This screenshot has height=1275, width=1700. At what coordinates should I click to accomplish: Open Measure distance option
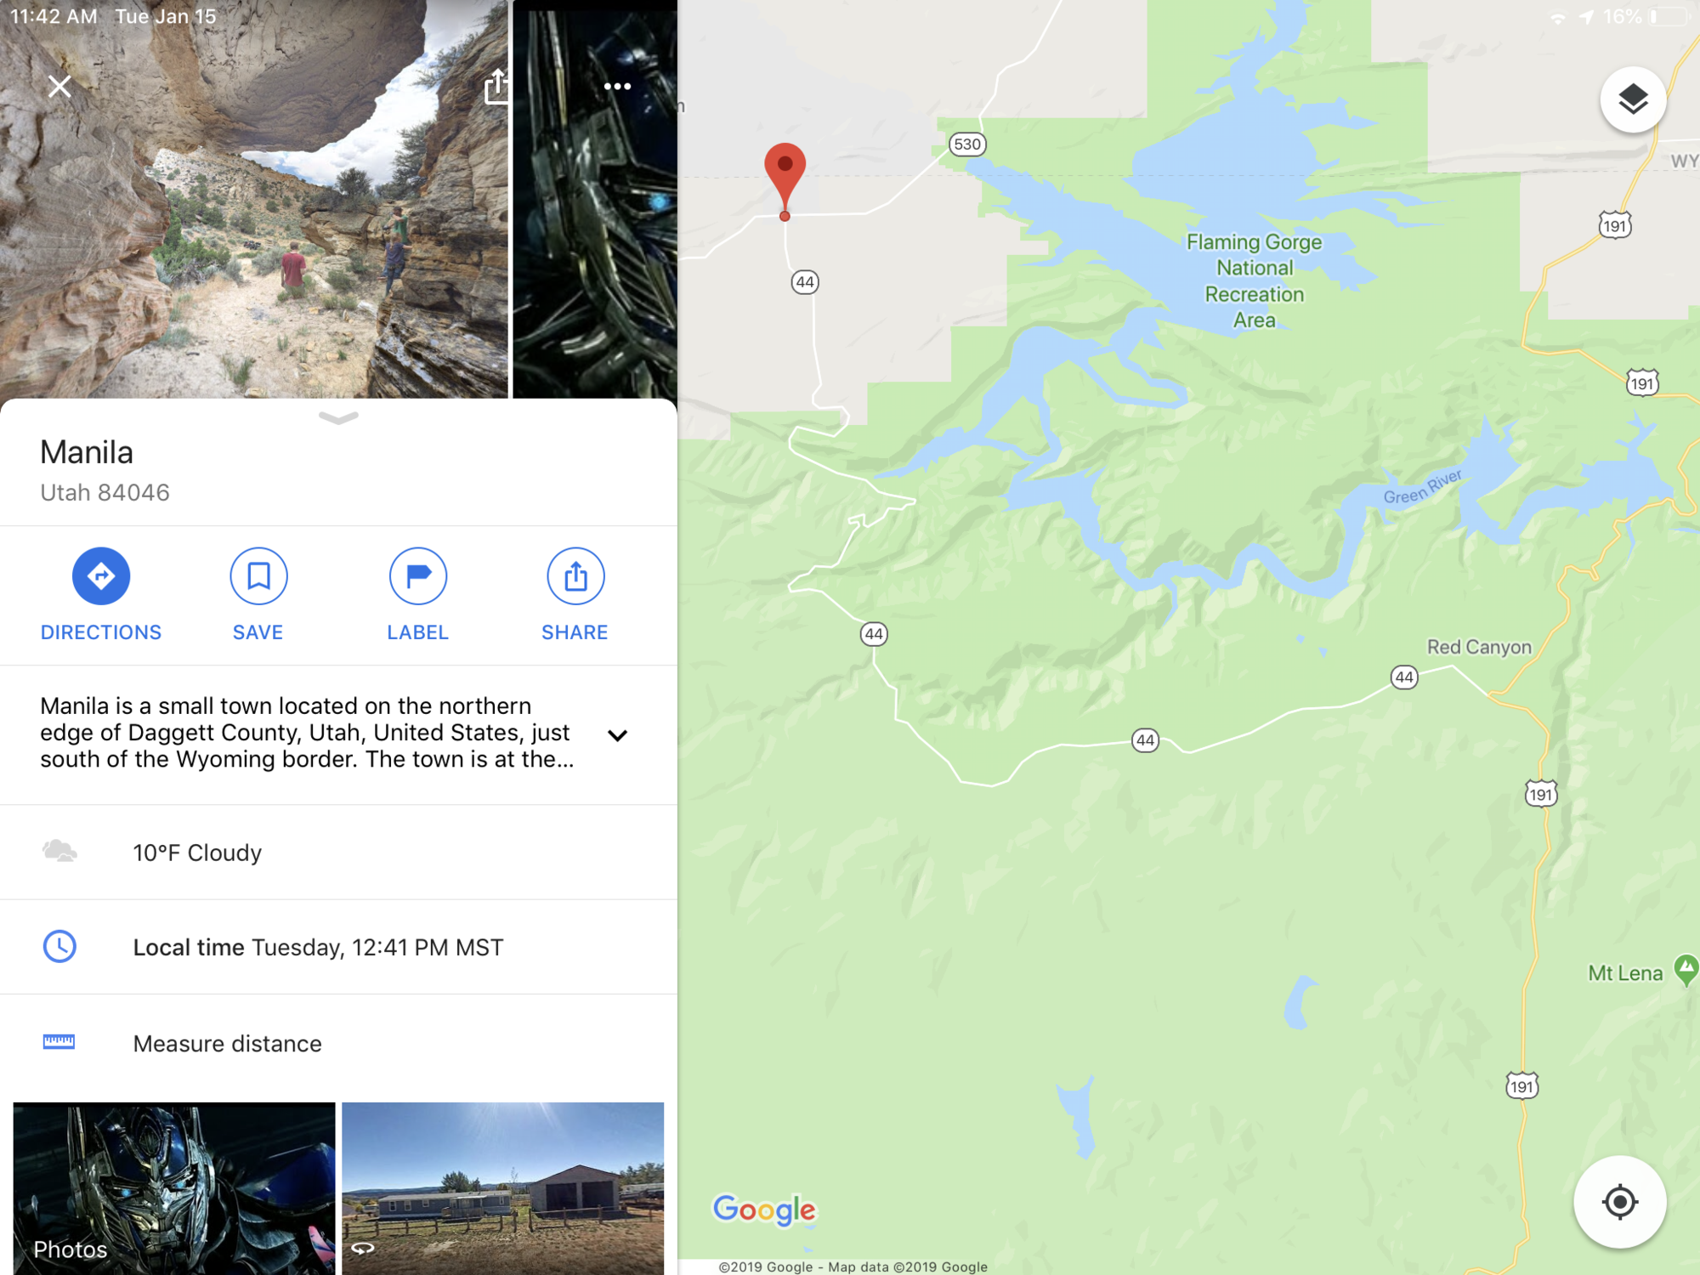338,1043
